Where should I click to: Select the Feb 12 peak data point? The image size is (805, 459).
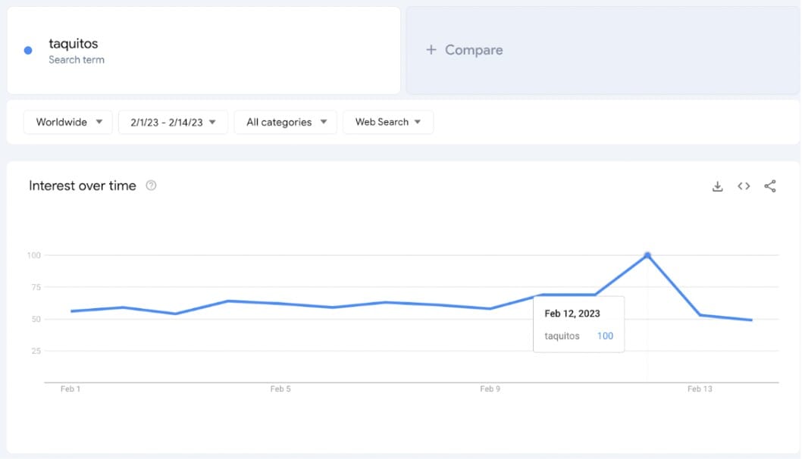(x=647, y=255)
